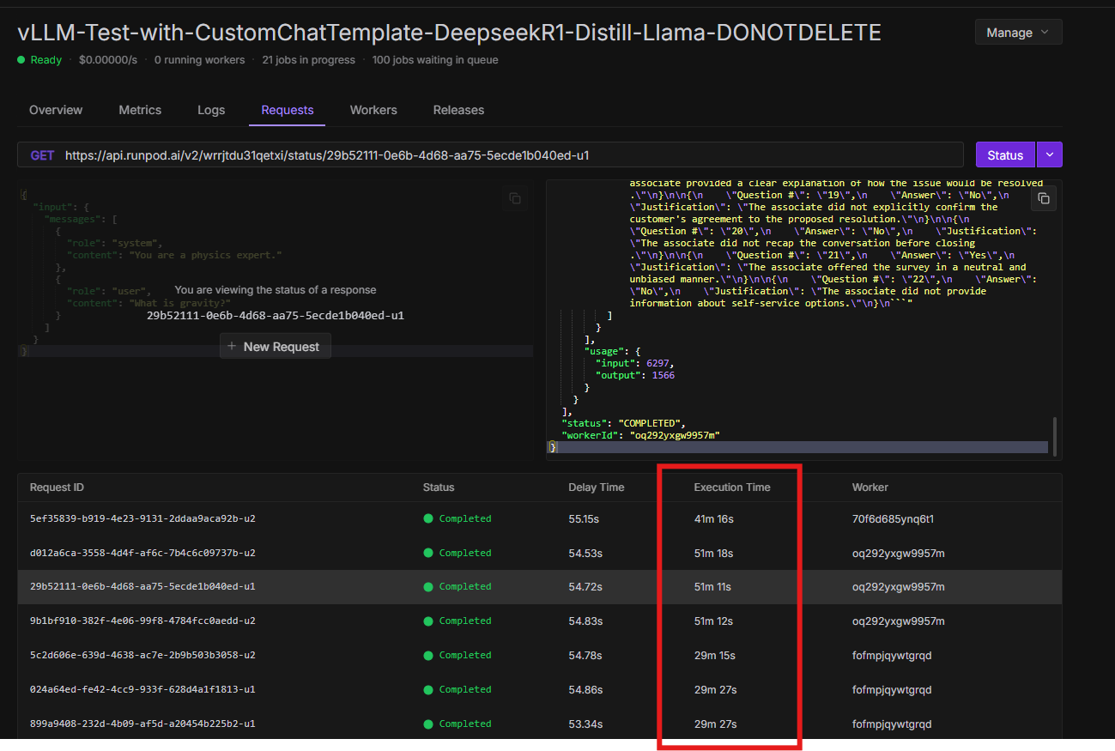Open the Metrics tab
The height and width of the screenshot is (751, 1115).
click(x=140, y=110)
